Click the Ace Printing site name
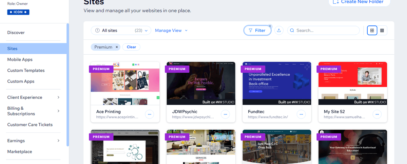Image resolution: width=407 pixels, height=164 pixels. tap(108, 111)
